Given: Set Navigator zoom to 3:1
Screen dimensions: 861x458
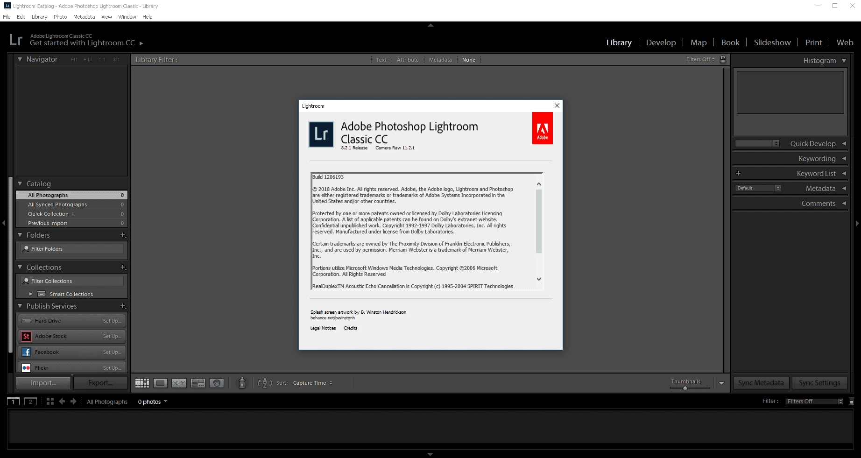Looking at the screenshot, I should coord(116,60).
